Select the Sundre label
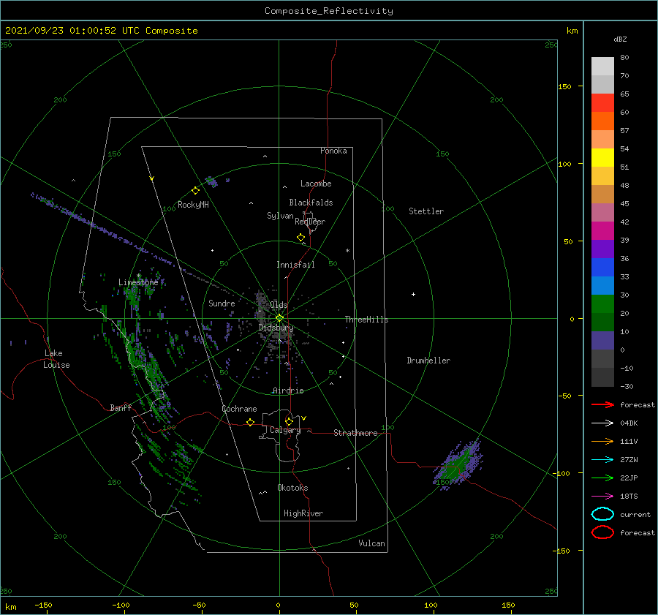Image resolution: width=658 pixels, height=615 pixels. pyautogui.click(x=222, y=303)
